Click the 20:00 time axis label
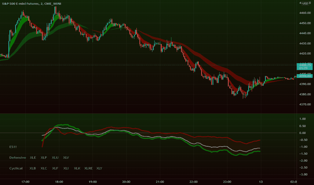314x185 pixels. 126,182
